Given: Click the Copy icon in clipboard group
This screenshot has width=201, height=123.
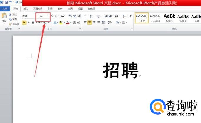Looking at the screenshot, I should [x=11, y=19].
